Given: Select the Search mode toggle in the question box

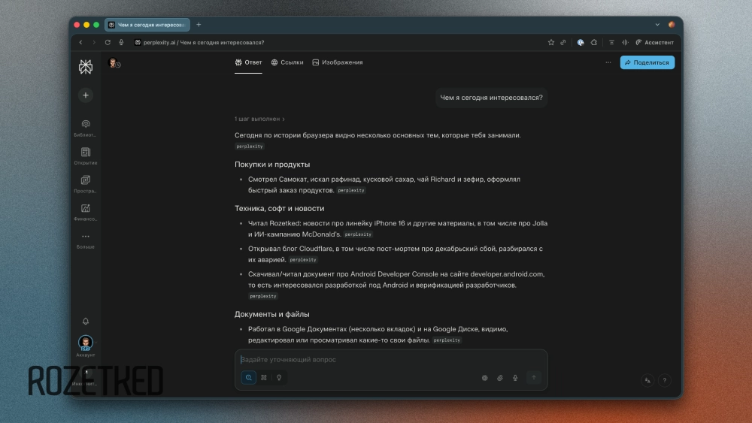Looking at the screenshot, I should tap(249, 378).
